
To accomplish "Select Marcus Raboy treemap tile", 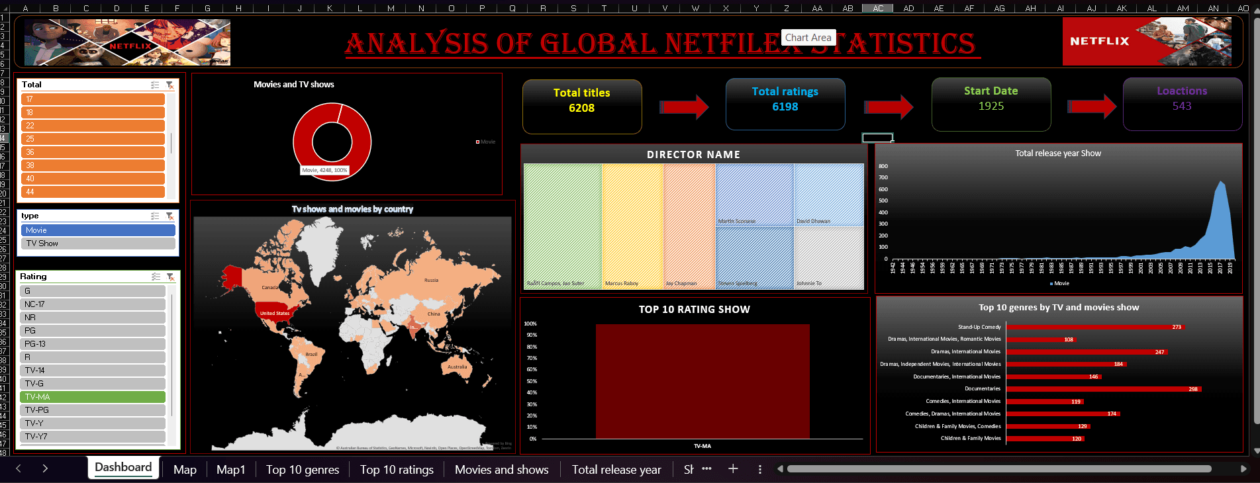I will (632, 226).
